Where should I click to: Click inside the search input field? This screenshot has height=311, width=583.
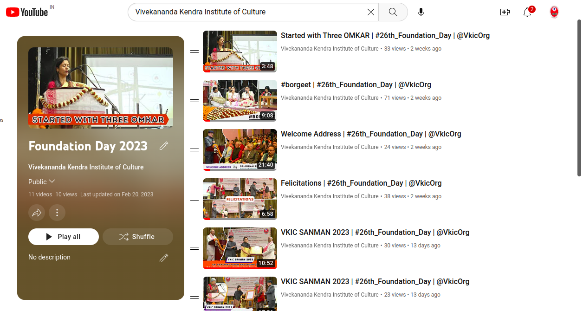pyautogui.click(x=248, y=12)
